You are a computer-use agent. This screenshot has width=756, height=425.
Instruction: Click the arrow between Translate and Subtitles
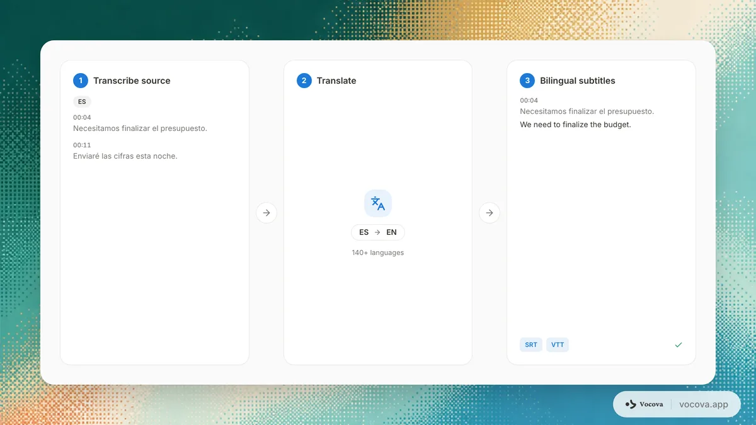coord(490,213)
